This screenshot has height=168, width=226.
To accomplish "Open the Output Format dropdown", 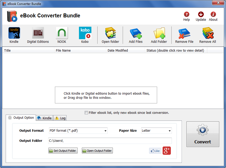I will 78,131.
